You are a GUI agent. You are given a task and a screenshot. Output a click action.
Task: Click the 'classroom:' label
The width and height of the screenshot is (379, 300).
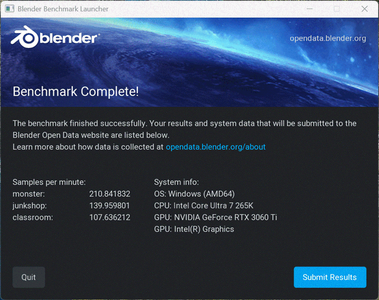[x=33, y=217]
